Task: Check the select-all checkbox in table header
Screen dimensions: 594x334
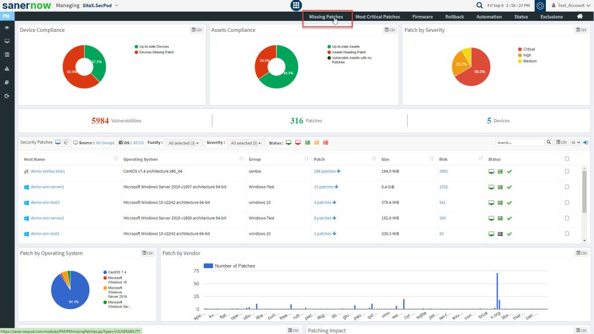Action: pyautogui.click(x=567, y=159)
